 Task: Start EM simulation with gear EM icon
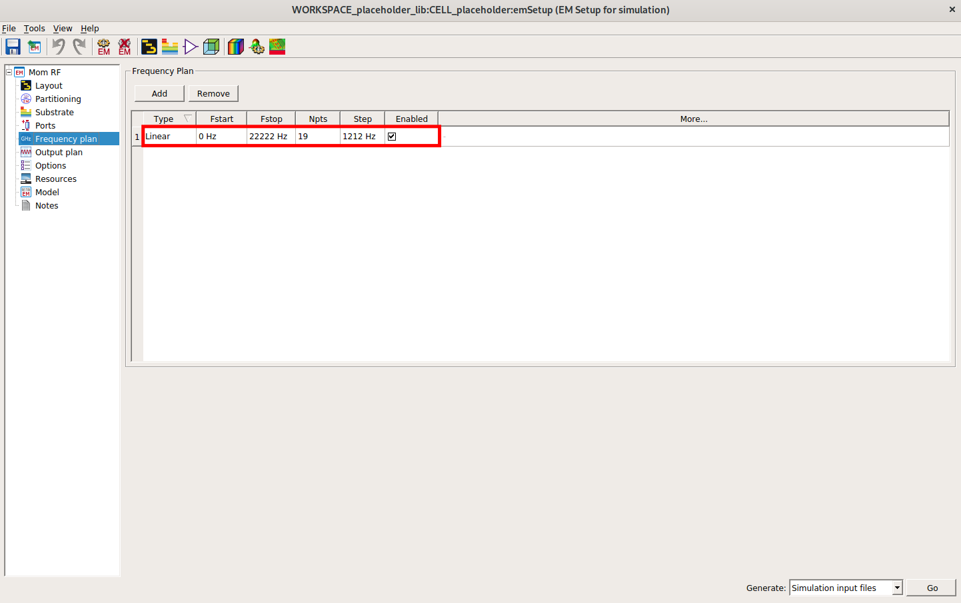pos(104,47)
